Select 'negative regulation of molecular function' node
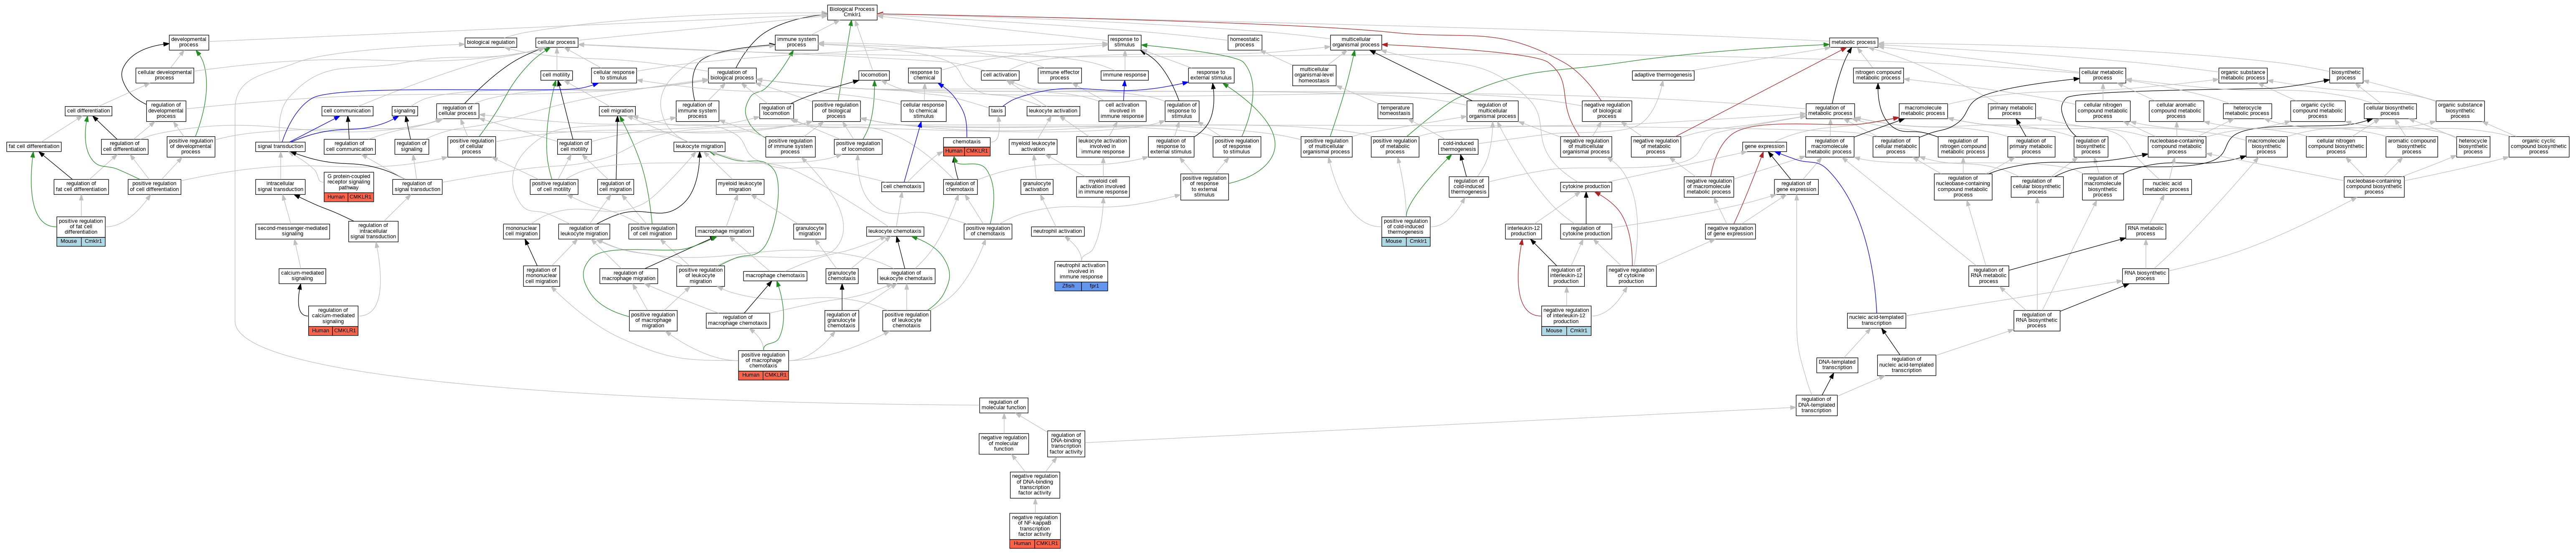 [1003, 443]
